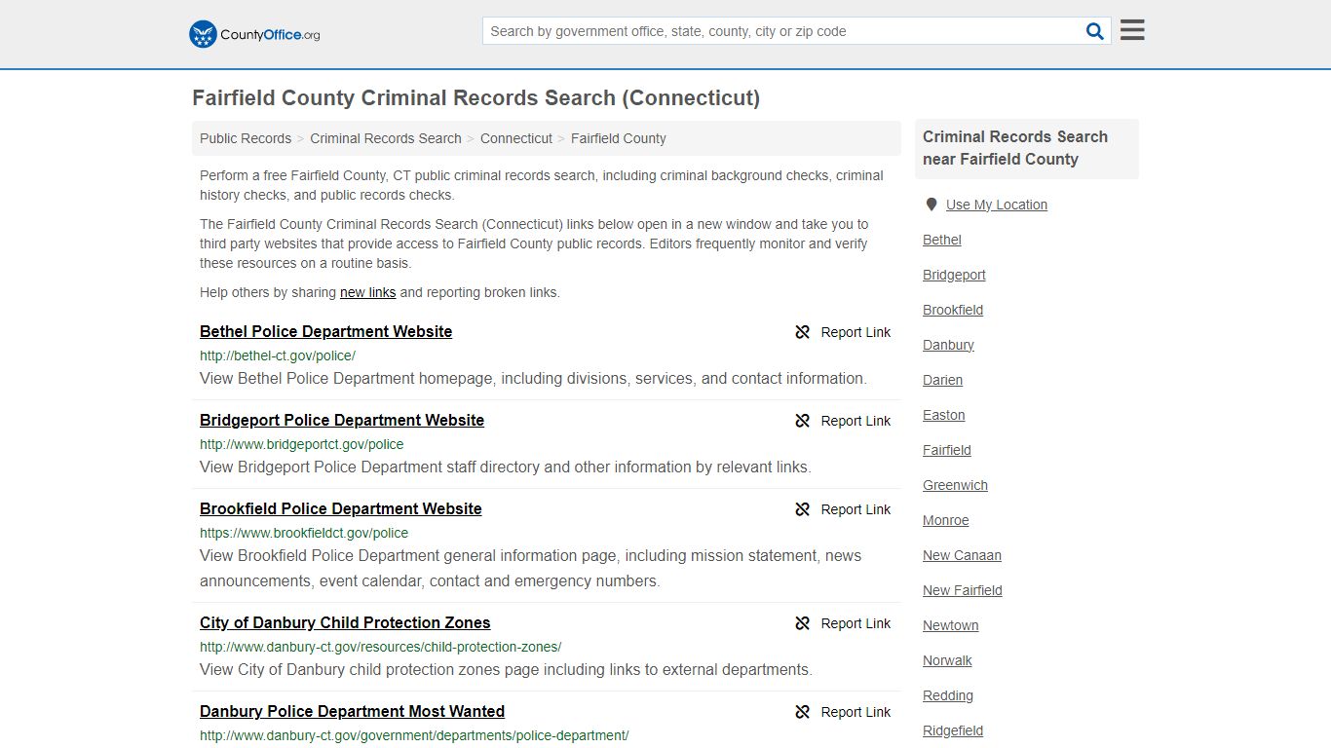Select New Canaan in nearby list
The height and width of the screenshot is (748, 1331).
click(x=962, y=555)
